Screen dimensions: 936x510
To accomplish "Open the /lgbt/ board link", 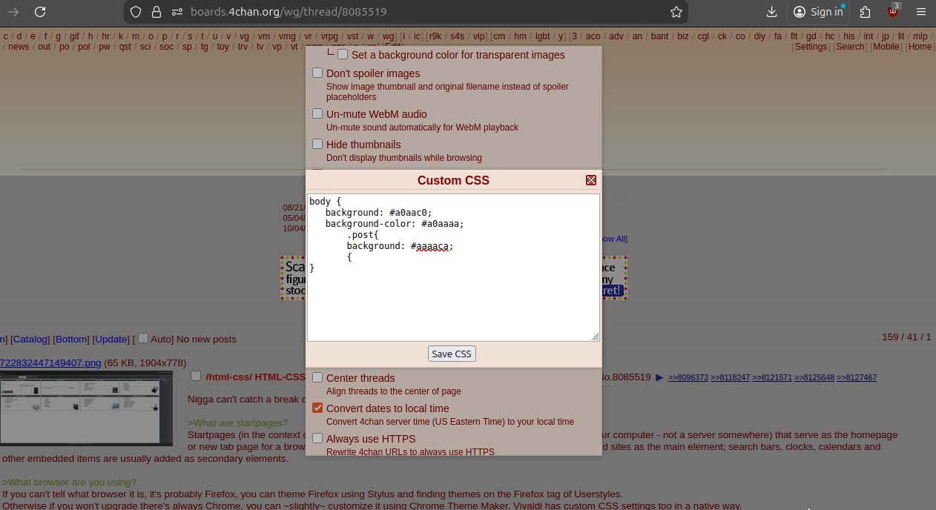I will tap(542, 36).
